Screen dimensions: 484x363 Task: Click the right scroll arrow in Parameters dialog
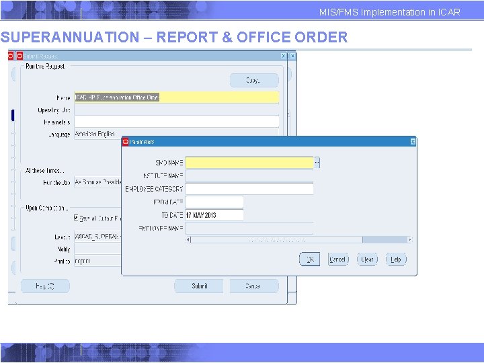pyautogui.click(x=410, y=240)
